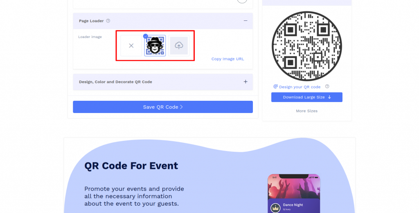The width and height of the screenshot is (419, 213).
Task: Click the Page Loader section title
Action: click(91, 21)
